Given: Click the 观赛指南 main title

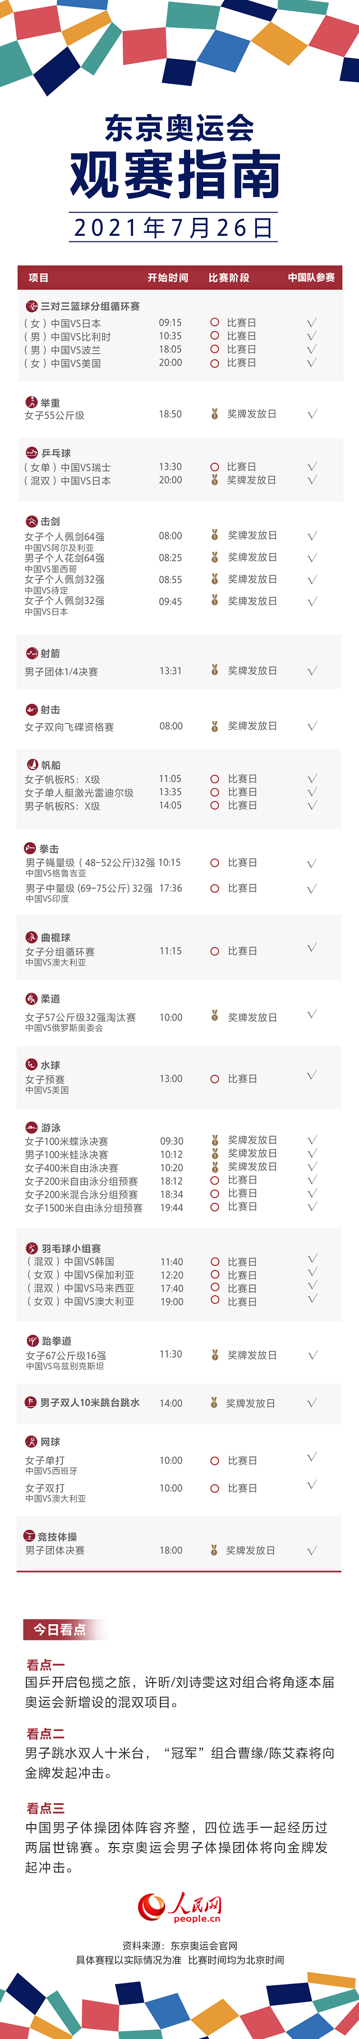Looking at the screenshot, I should (x=176, y=175).
